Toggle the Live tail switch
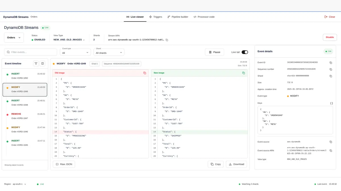The image size is (341, 191). pos(245,52)
